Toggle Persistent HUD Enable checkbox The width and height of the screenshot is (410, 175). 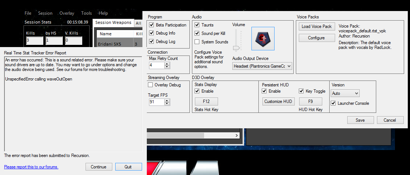[264, 91]
